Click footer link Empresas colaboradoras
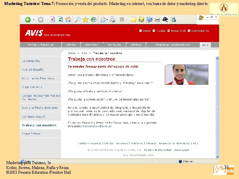Viewport: 239px width, 179px height. click(174, 144)
